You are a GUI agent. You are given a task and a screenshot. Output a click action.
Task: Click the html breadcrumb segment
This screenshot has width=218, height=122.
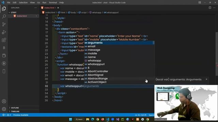click(x=62, y=13)
